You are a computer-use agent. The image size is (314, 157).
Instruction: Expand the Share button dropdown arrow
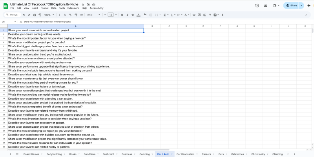(x=301, y=5)
